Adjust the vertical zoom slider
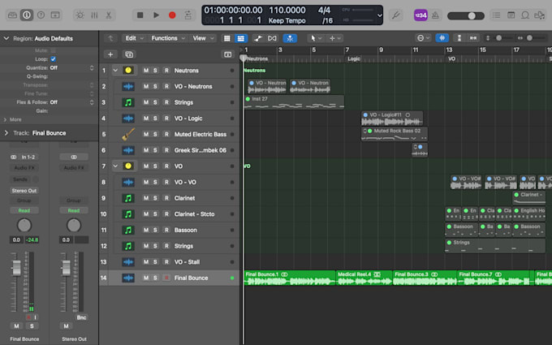This screenshot has width=552, height=345. point(499,38)
